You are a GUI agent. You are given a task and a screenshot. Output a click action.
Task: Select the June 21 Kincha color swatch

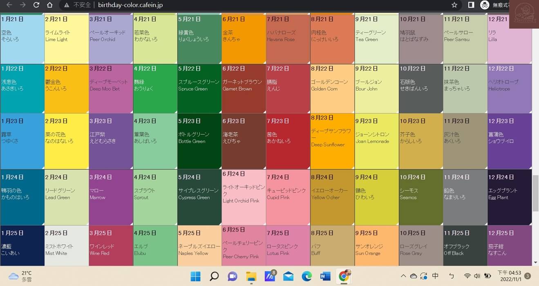(244, 40)
